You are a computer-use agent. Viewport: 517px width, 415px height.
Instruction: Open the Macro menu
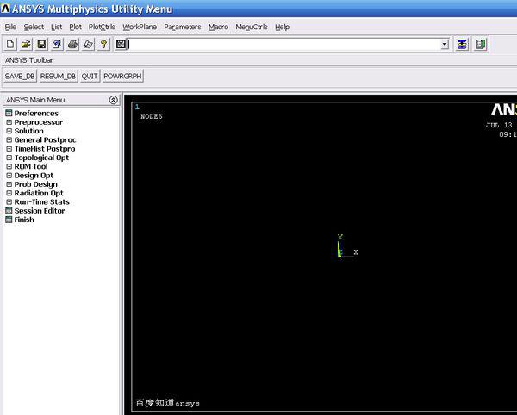point(218,27)
